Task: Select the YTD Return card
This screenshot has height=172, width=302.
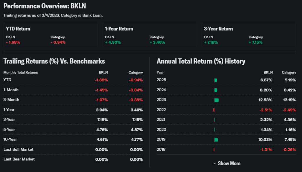Action: click(x=50, y=35)
